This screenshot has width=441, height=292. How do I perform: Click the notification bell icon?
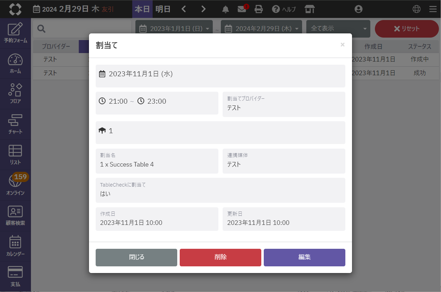coord(226,9)
